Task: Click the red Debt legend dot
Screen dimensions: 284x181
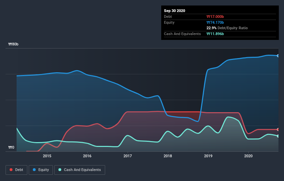Action: tap(11, 170)
